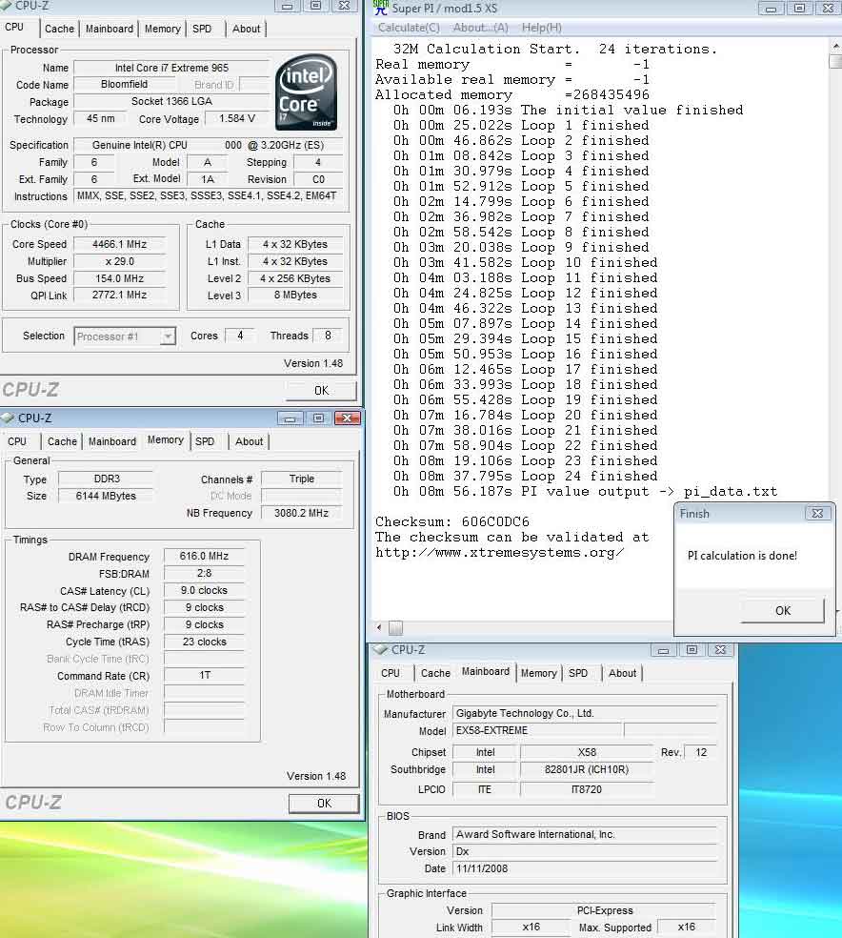Click the DRAM Frequency value 616.0 MHz

204,556
